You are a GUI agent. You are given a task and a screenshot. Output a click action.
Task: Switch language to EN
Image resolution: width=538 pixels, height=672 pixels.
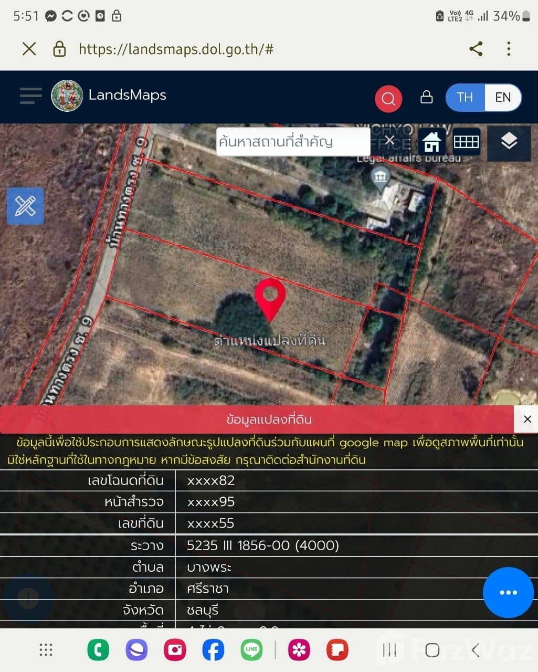tap(502, 98)
